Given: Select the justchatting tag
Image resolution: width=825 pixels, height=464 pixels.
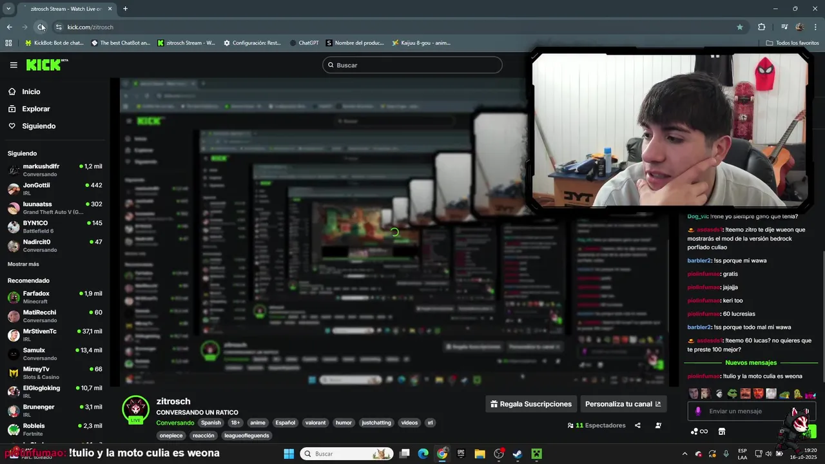Looking at the screenshot, I should [376, 423].
